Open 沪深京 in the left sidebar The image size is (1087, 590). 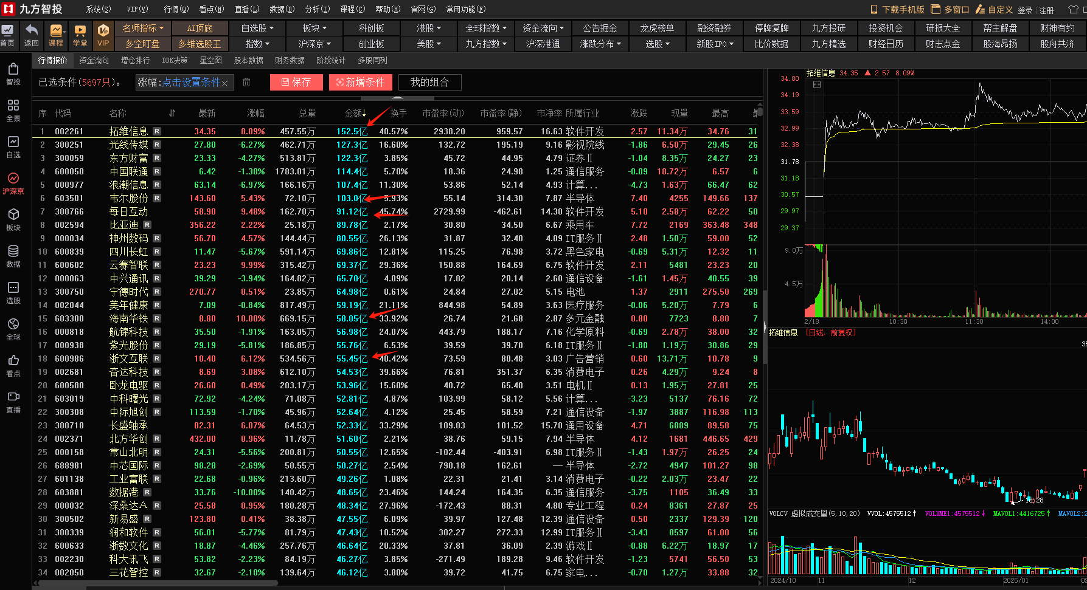(13, 183)
